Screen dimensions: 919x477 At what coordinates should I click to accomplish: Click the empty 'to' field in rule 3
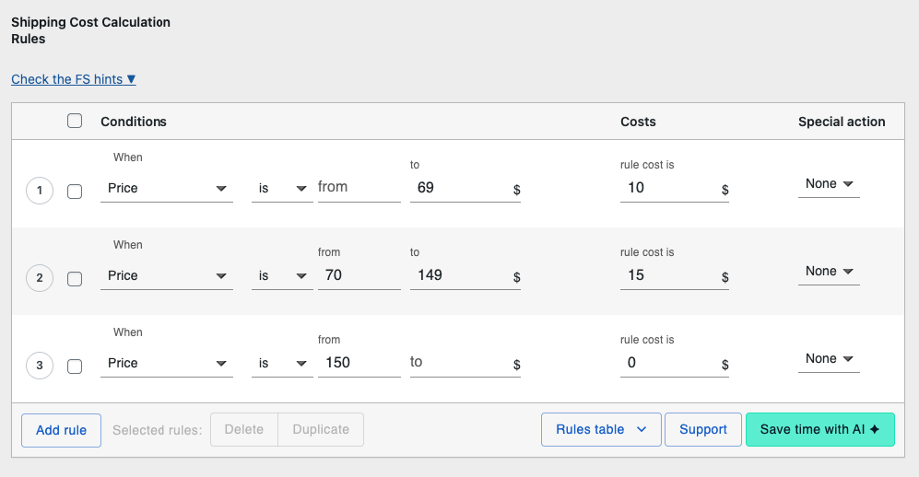coord(456,363)
